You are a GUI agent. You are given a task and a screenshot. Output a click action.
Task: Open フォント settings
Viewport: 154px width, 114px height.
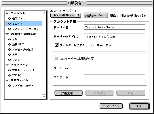point(17,60)
